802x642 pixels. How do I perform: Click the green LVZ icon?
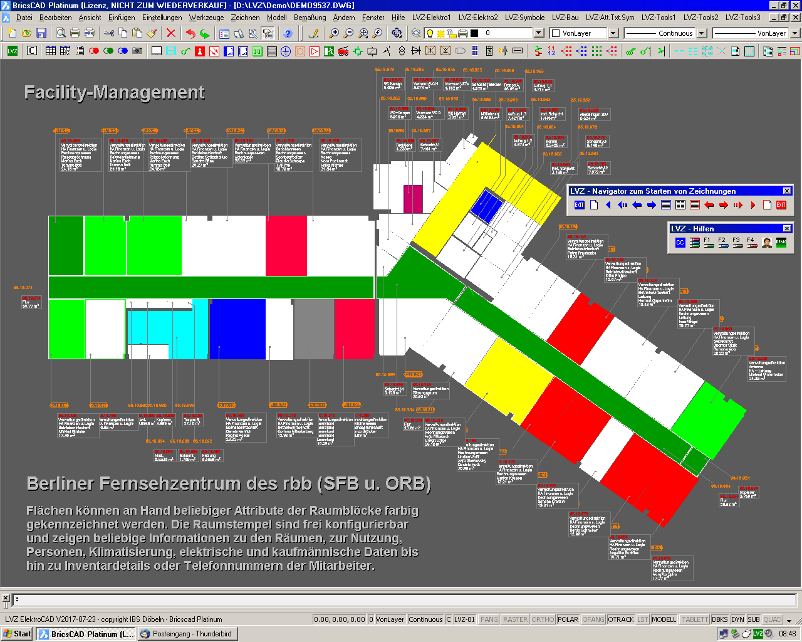point(13,51)
